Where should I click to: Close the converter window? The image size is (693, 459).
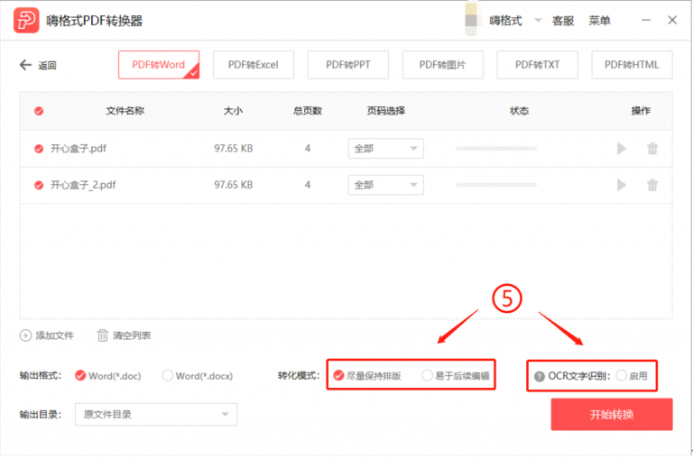672,20
